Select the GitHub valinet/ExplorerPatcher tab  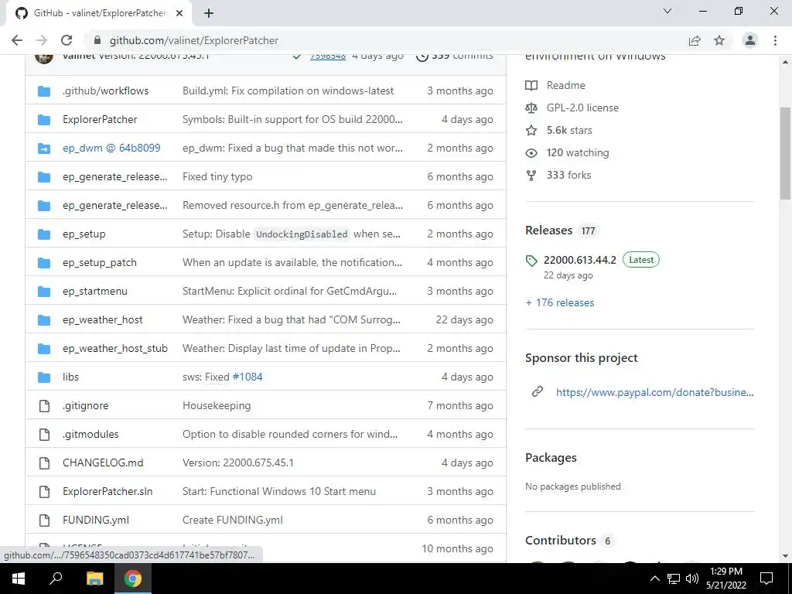(99, 13)
